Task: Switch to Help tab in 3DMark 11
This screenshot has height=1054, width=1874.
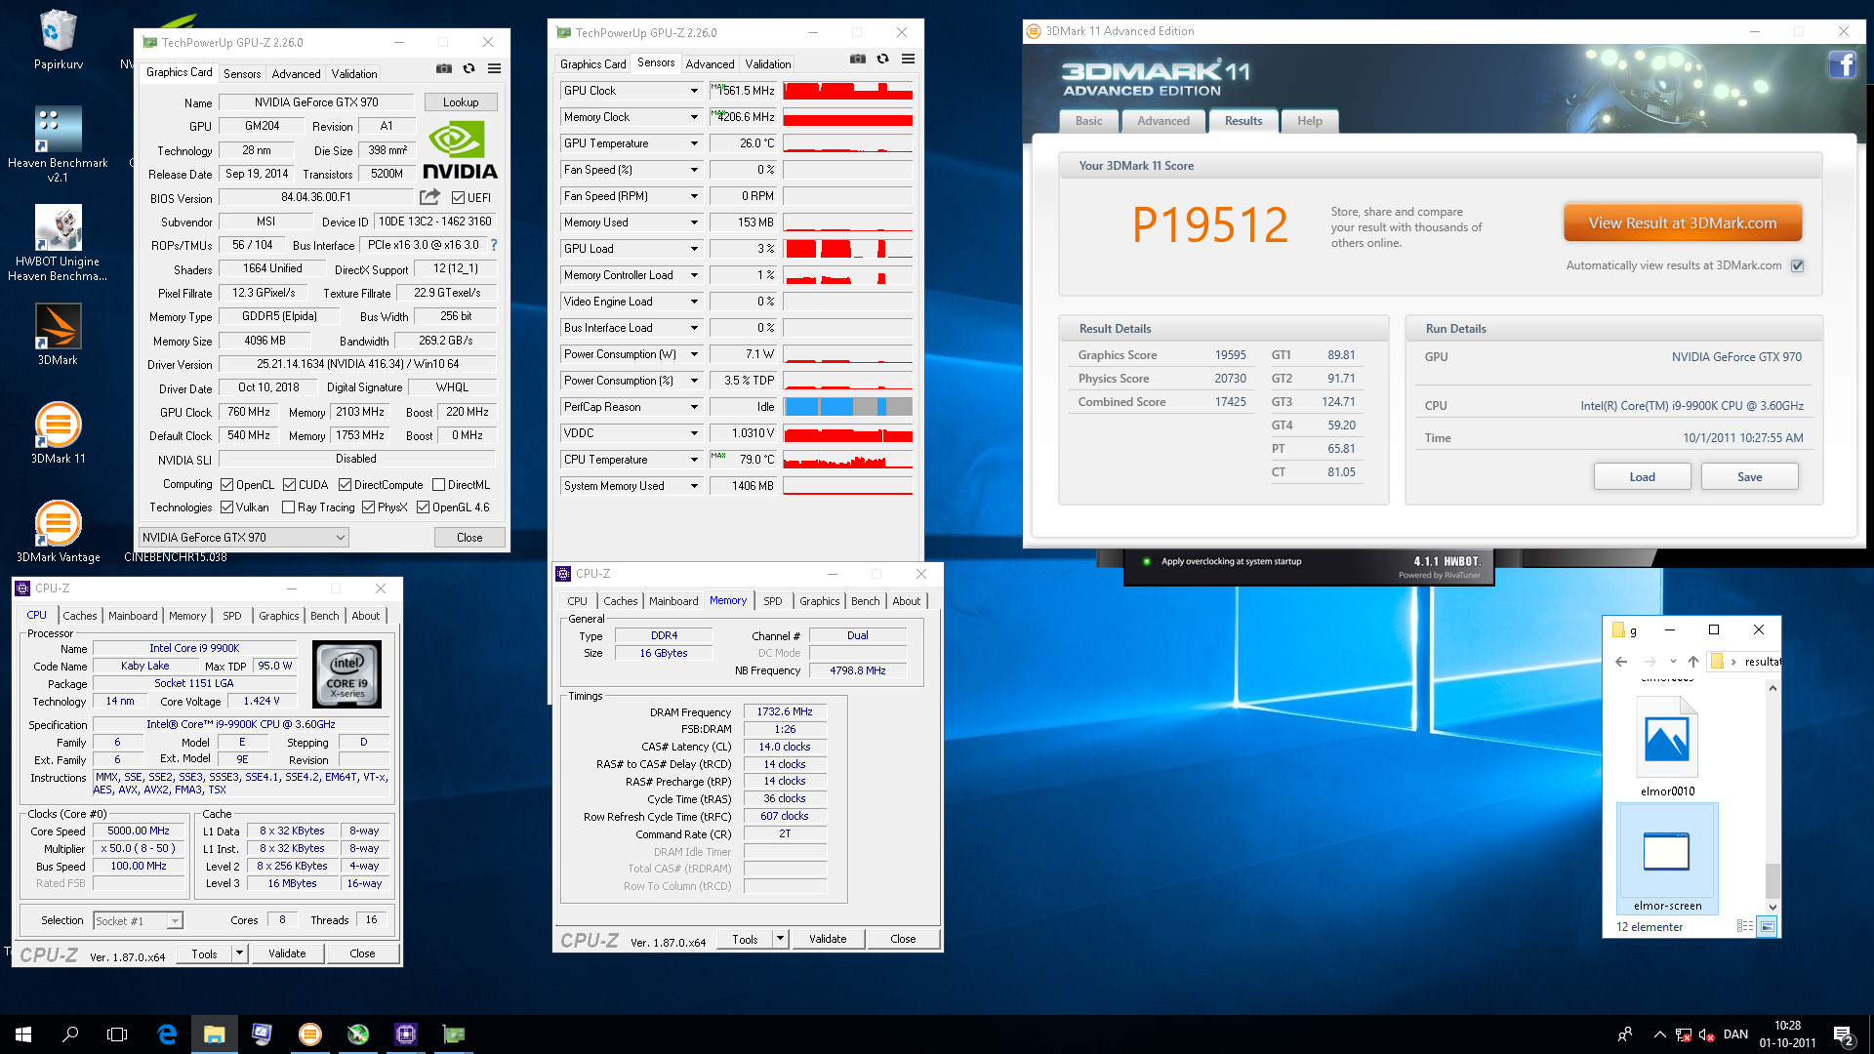Action: tap(1310, 121)
